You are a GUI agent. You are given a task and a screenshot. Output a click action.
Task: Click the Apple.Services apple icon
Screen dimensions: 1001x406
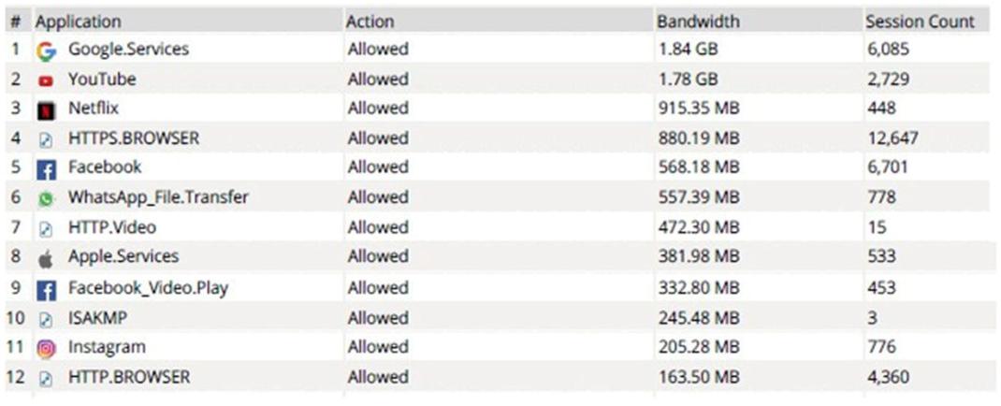(46, 258)
